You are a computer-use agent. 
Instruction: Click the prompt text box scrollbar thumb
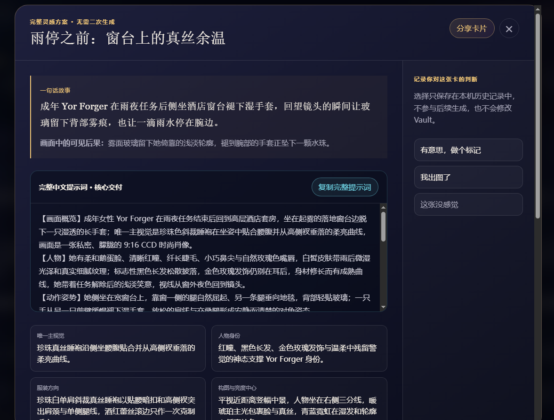coord(383,226)
